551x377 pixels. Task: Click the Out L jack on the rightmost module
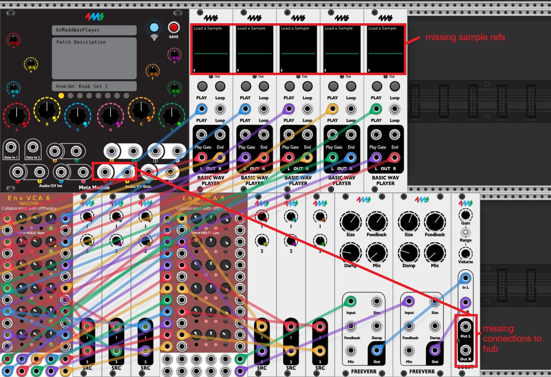(465, 326)
